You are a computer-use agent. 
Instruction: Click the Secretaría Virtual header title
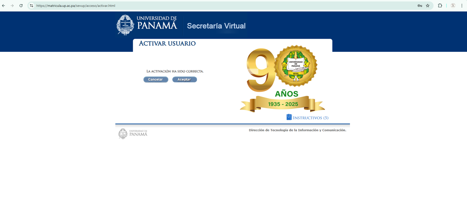(216, 26)
